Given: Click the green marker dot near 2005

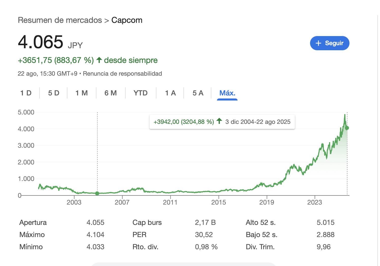Looking at the screenshot, I should pos(97,193).
